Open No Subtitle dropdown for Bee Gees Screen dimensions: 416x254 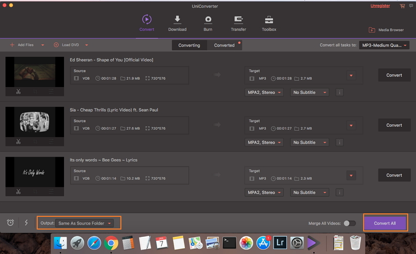pyautogui.click(x=310, y=192)
